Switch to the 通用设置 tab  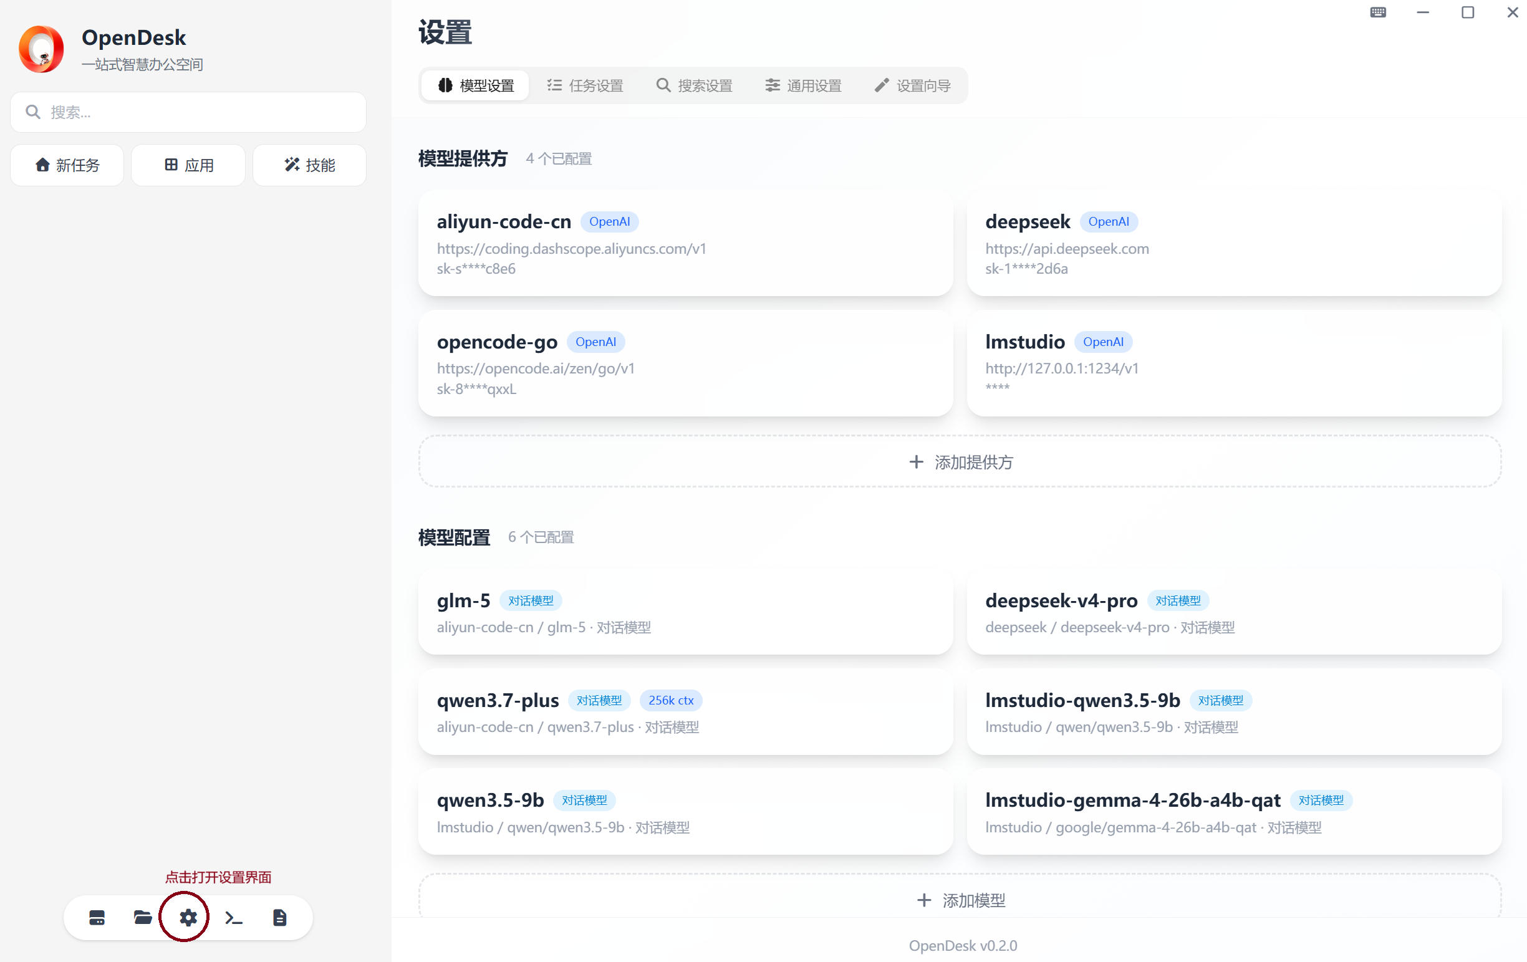point(803,85)
